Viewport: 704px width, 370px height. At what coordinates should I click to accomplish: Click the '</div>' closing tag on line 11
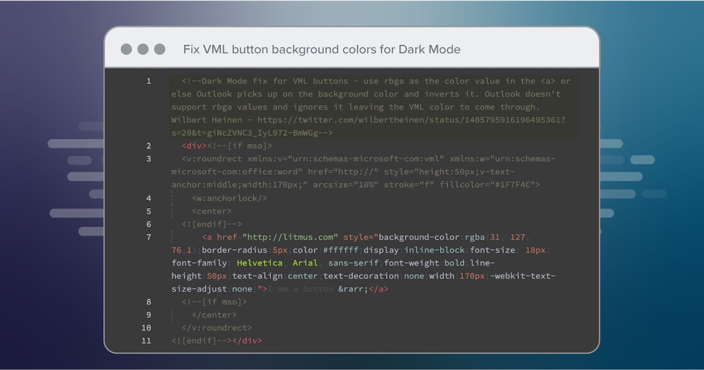coord(247,340)
